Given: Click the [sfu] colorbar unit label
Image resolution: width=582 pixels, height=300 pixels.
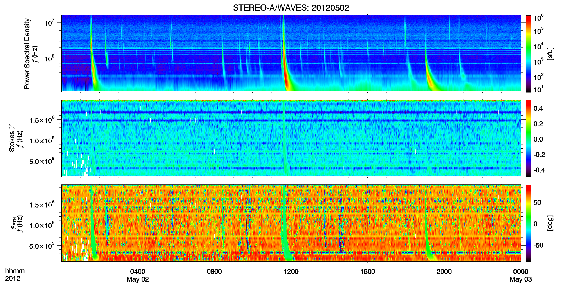Looking at the screenshot, I should 550,54.
